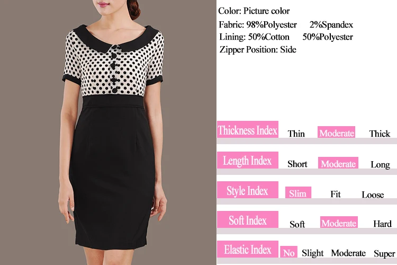Click the Zipper Position: Side text
The height and width of the screenshot is (265, 397).
pyautogui.click(x=258, y=49)
